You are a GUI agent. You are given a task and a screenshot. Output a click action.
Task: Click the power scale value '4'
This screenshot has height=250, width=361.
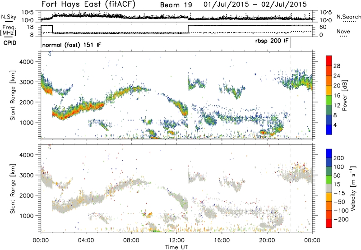coord(335,125)
